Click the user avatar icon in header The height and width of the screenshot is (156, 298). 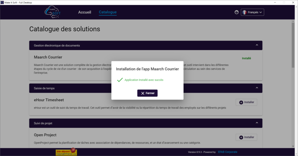click(x=236, y=12)
